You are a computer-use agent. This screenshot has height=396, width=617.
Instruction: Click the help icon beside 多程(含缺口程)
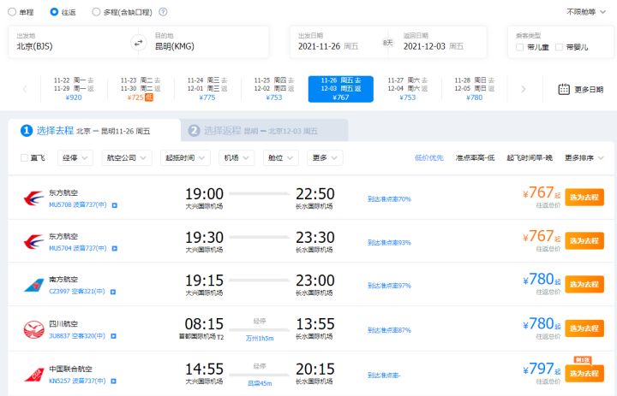pos(163,12)
